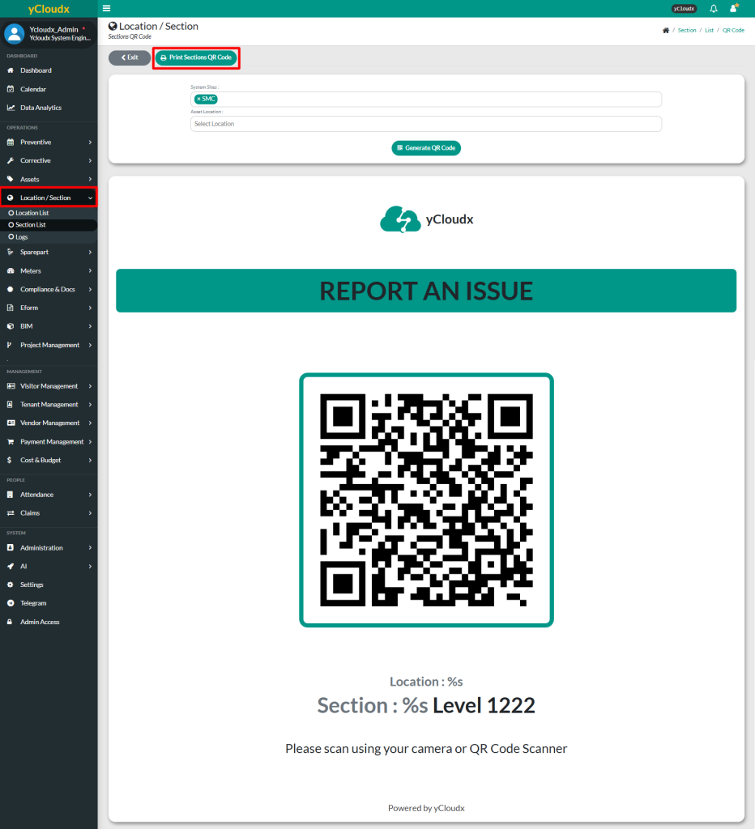Expand the Compliance & Docs chevron
This screenshot has height=829, width=755.
click(91, 289)
